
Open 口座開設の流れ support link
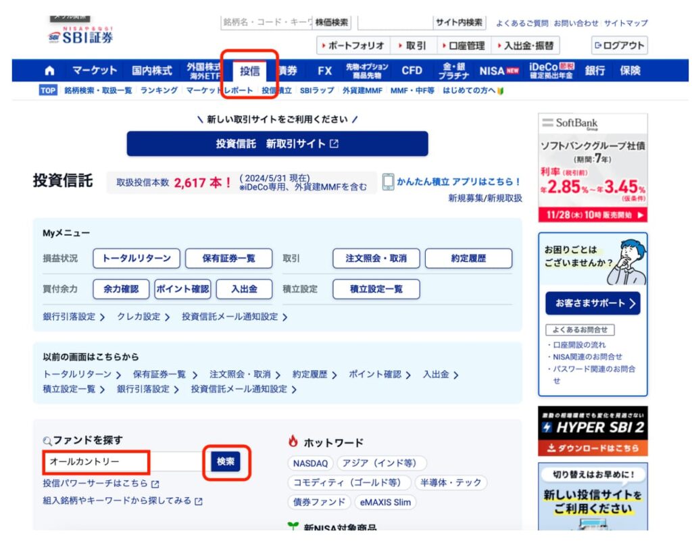click(x=579, y=345)
